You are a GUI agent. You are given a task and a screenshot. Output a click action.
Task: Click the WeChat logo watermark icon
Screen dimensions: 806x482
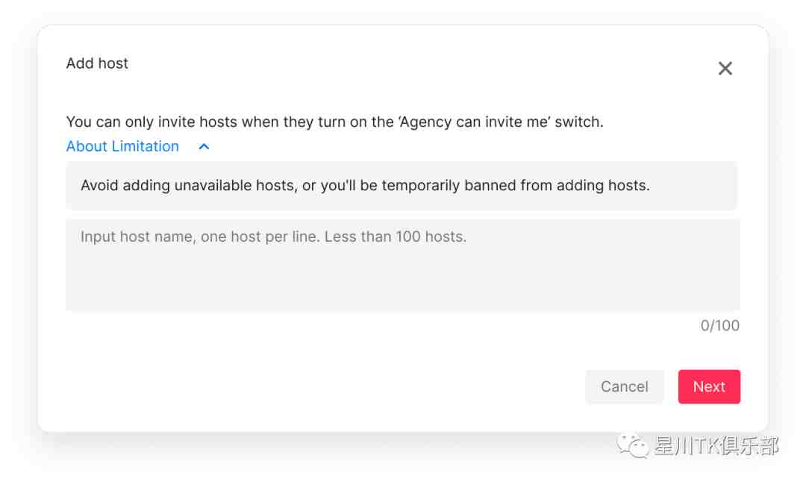[633, 445]
